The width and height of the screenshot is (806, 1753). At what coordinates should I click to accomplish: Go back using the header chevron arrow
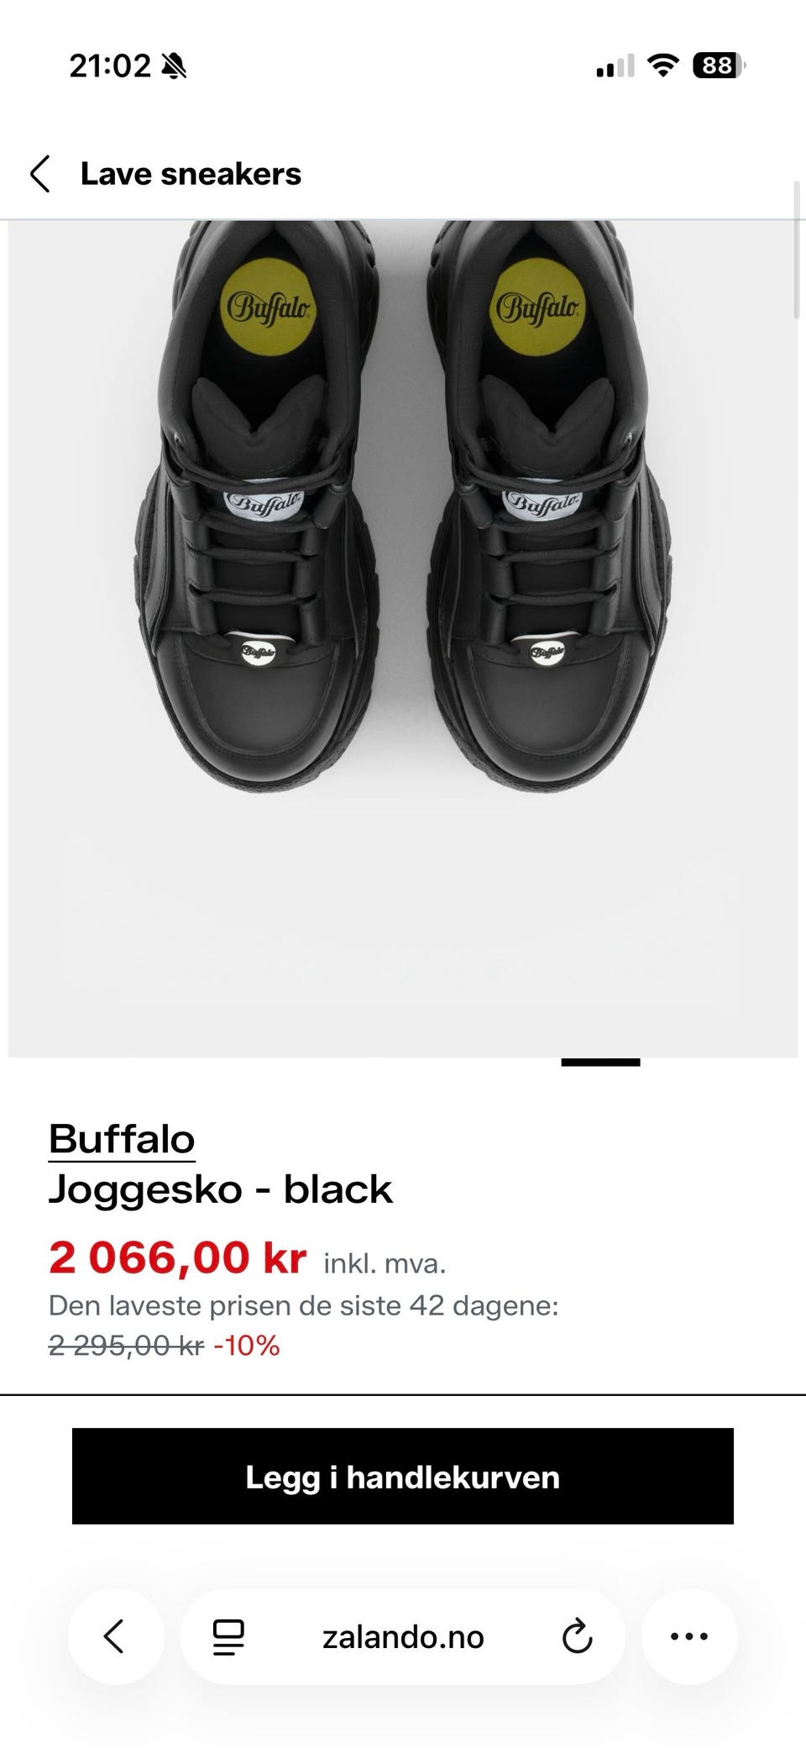point(39,174)
